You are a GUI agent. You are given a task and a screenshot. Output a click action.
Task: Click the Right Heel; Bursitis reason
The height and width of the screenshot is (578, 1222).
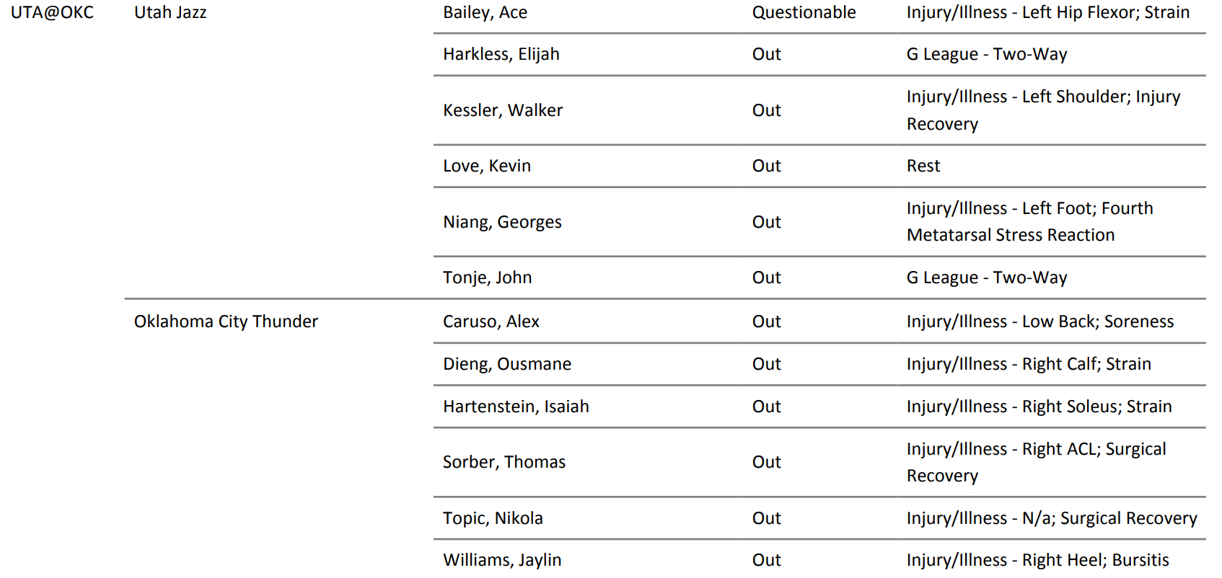tap(1037, 560)
